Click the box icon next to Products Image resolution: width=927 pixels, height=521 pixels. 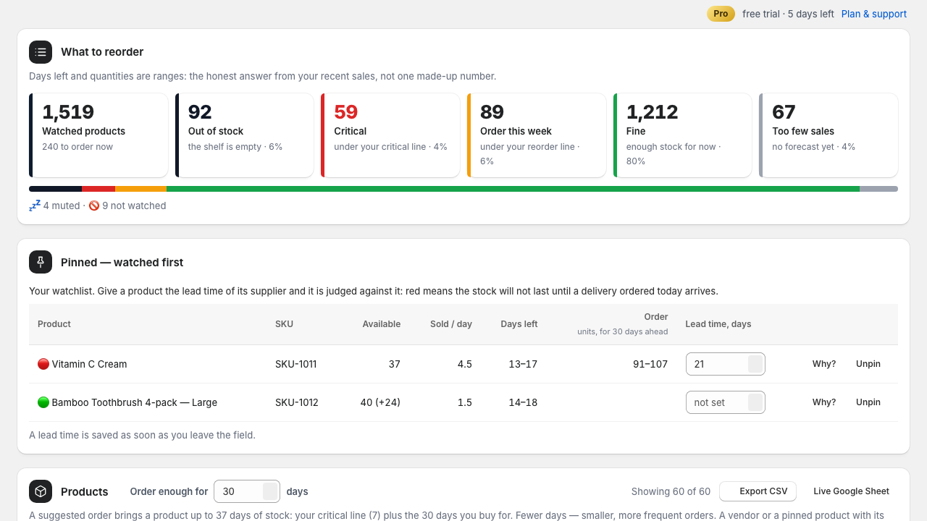click(x=41, y=491)
